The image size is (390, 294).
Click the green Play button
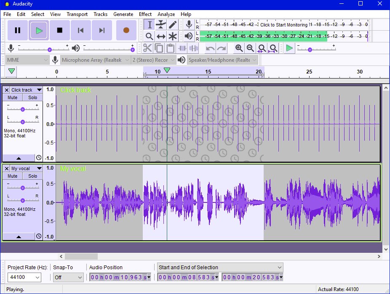point(39,30)
